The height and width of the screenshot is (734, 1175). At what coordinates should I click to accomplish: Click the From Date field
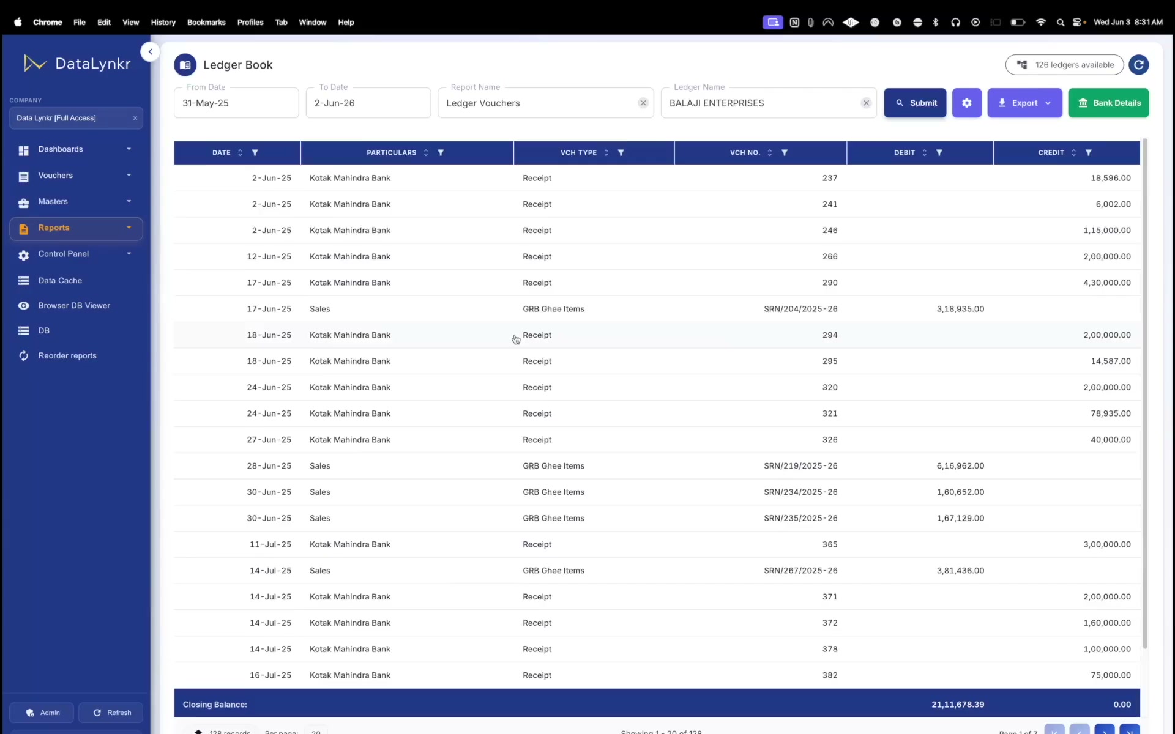point(236,103)
